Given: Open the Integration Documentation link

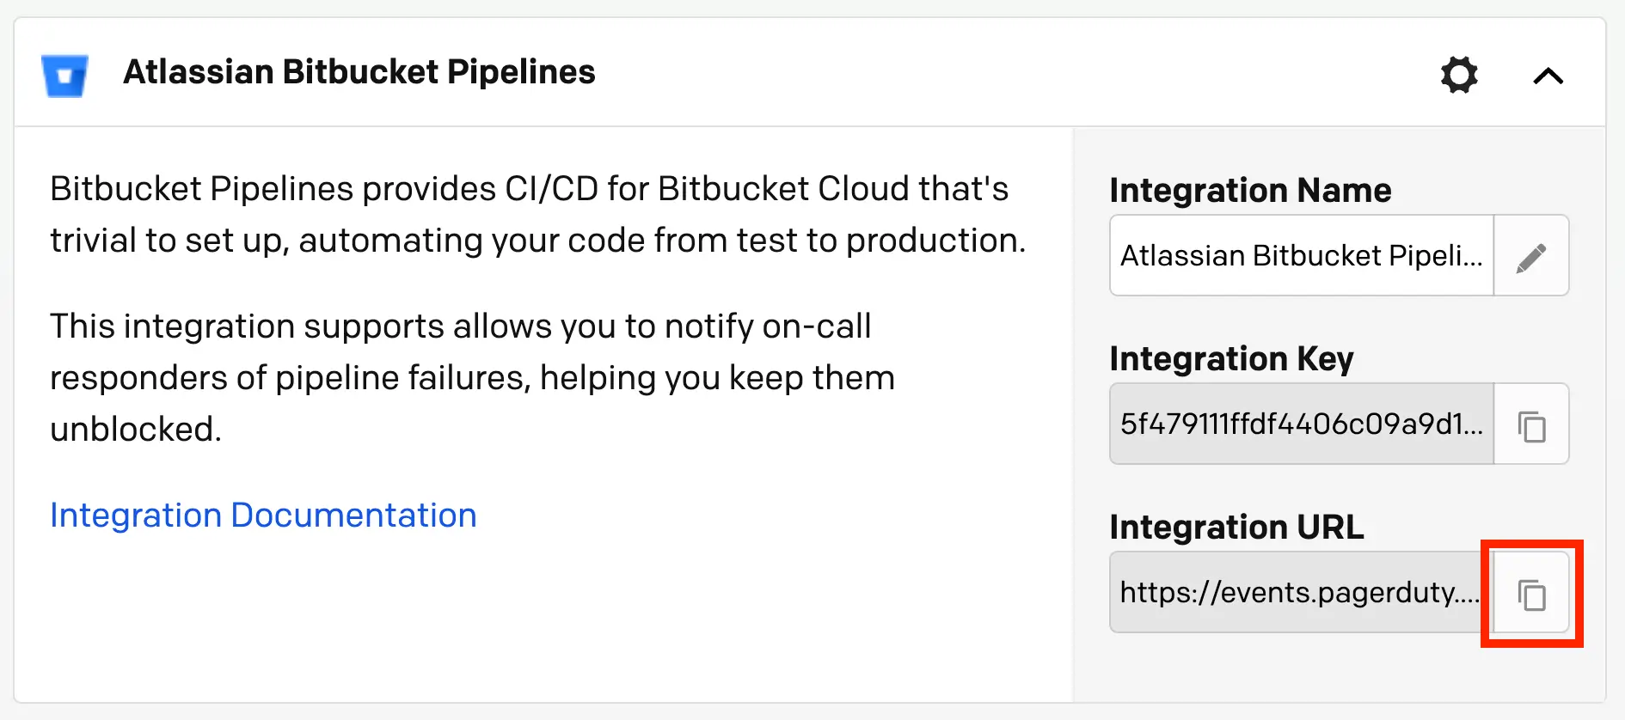Looking at the screenshot, I should point(263,516).
